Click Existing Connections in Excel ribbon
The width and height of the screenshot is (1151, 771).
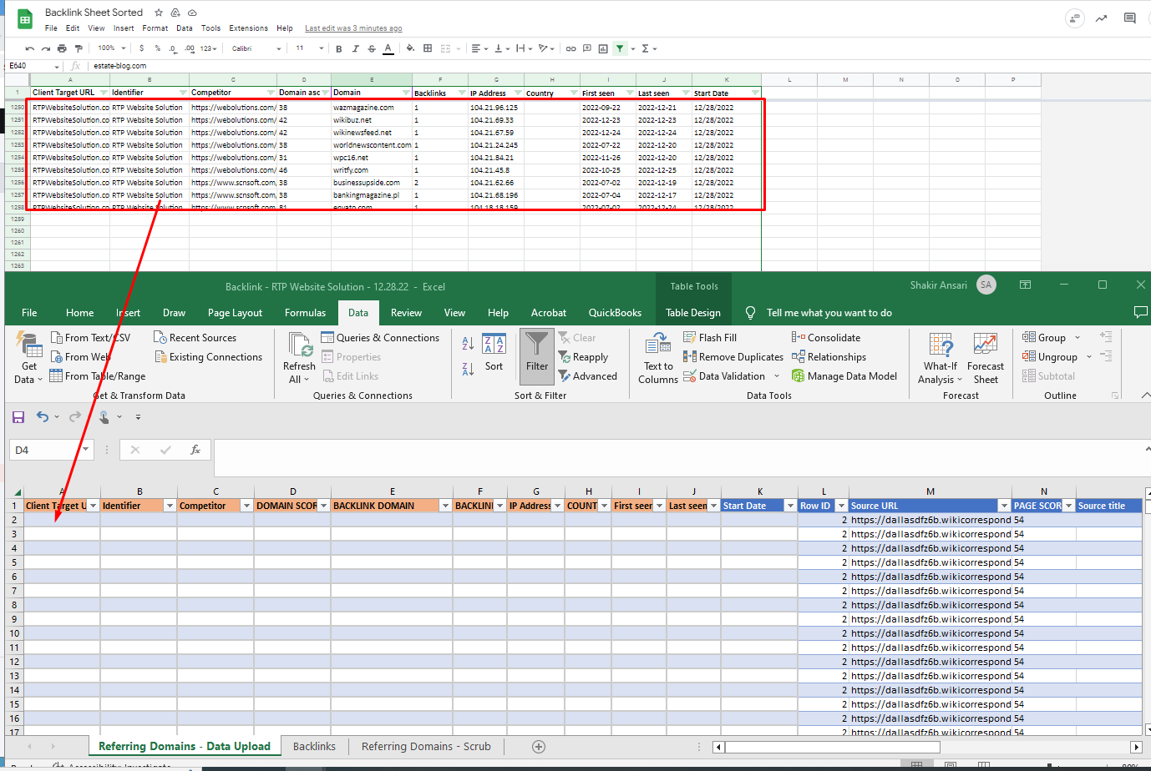click(208, 357)
